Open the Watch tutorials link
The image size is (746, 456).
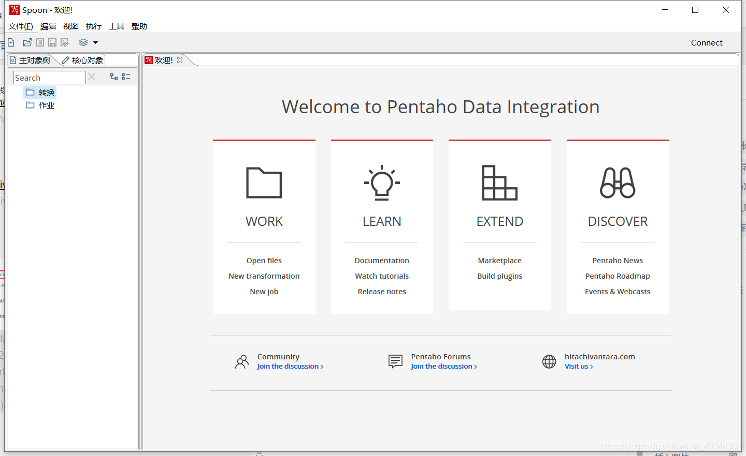click(382, 276)
